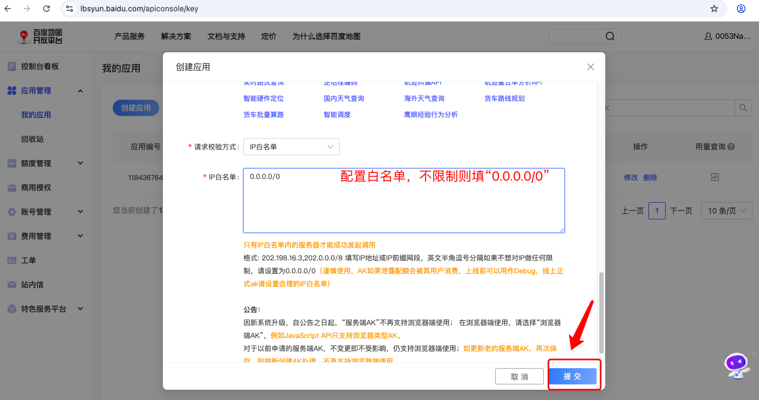
Task: Bookmark page with star icon
Action: [714, 9]
